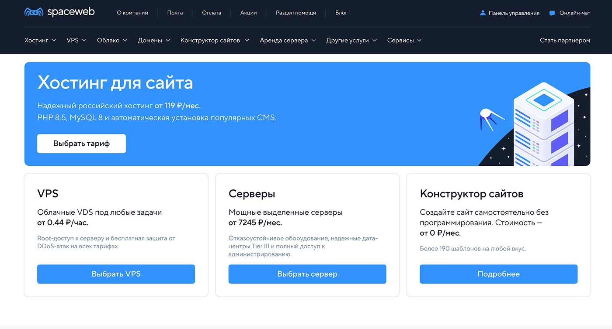The image size is (612, 329).
Task: Open the Почта link in the top bar
Action: coord(175,13)
